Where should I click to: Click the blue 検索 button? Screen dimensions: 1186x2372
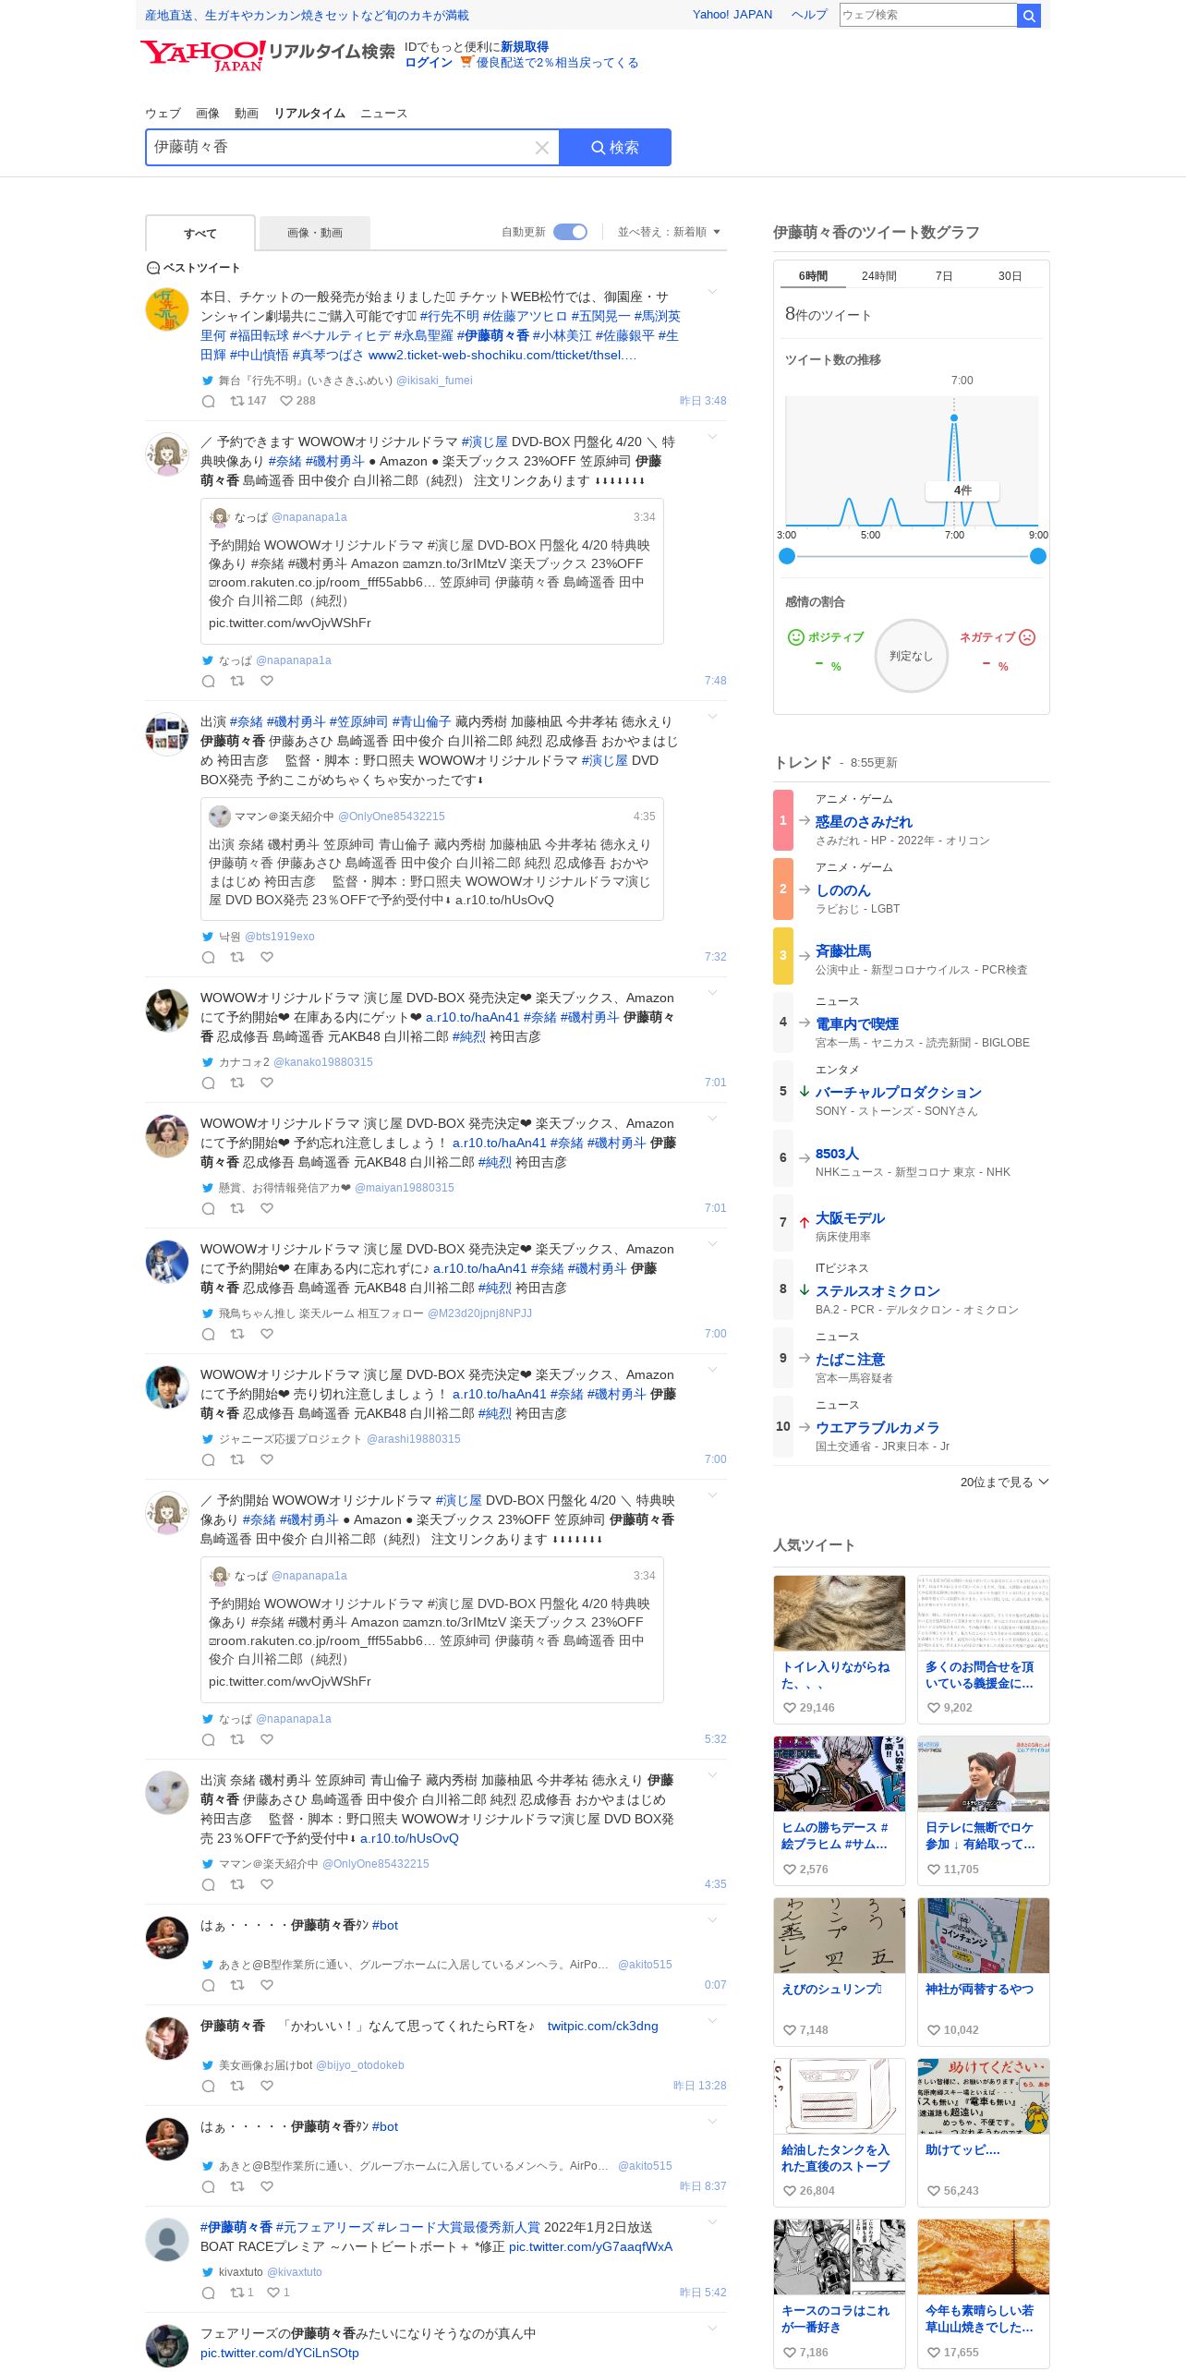[615, 148]
